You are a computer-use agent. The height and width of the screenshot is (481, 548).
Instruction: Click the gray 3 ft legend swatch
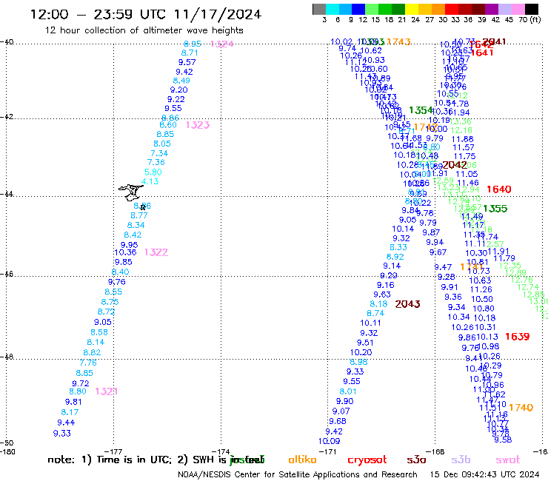(x=319, y=9)
